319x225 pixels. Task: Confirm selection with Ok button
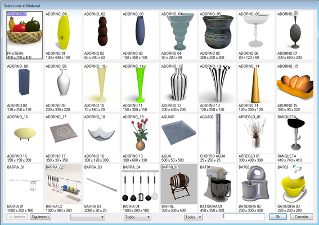click(278, 217)
